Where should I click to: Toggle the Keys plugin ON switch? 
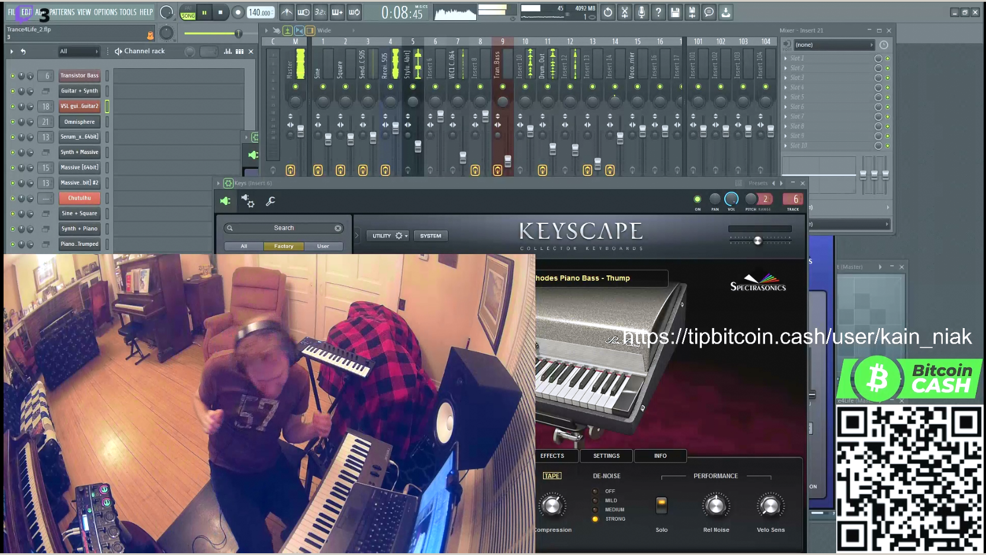click(x=698, y=199)
